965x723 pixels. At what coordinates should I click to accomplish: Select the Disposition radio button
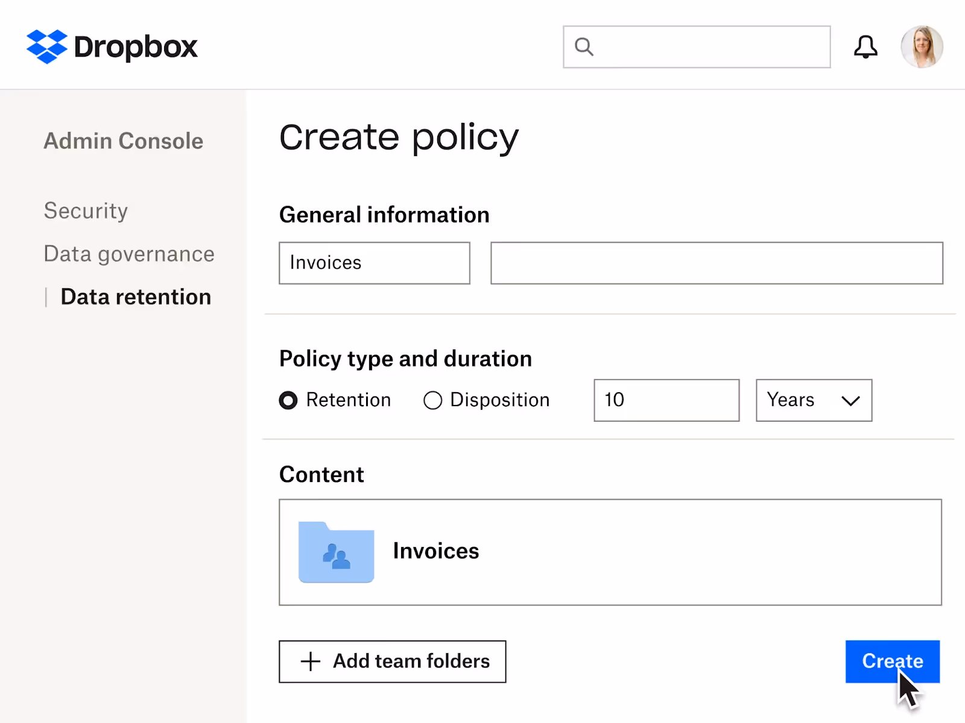click(x=432, y=400)
